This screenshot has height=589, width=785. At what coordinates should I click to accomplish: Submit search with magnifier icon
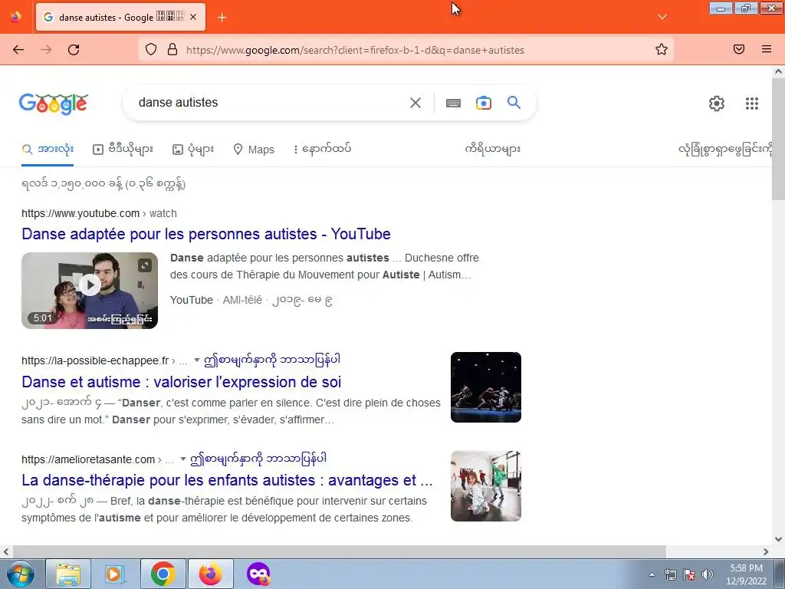tap(514, 103)
